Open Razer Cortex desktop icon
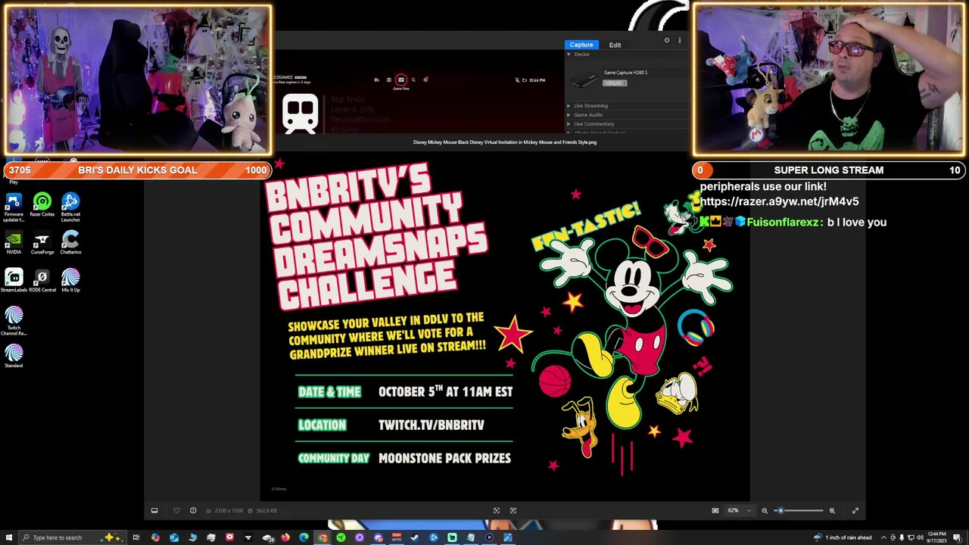 coord(42,206)
